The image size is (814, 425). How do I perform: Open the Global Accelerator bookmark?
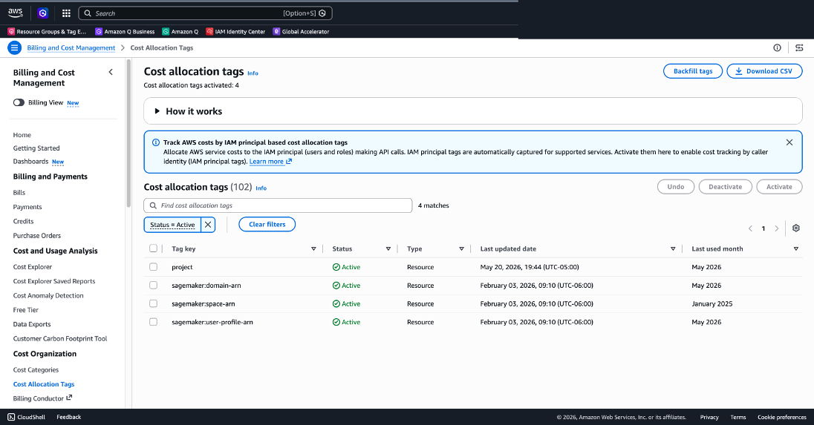pyautogui.click(x=301, y=32)
